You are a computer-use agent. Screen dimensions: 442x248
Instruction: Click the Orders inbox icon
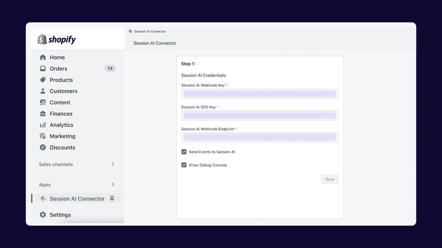click(x=43, y=69)
